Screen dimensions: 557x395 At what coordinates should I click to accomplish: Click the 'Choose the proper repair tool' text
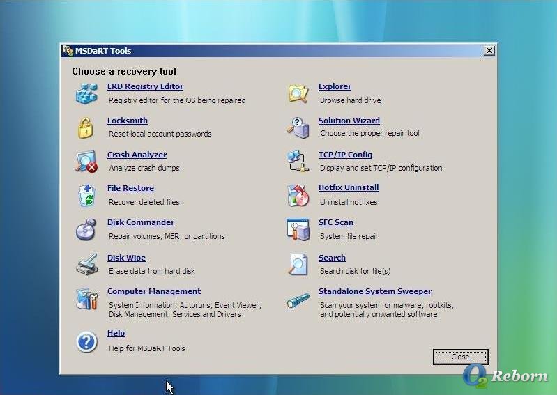369,133
